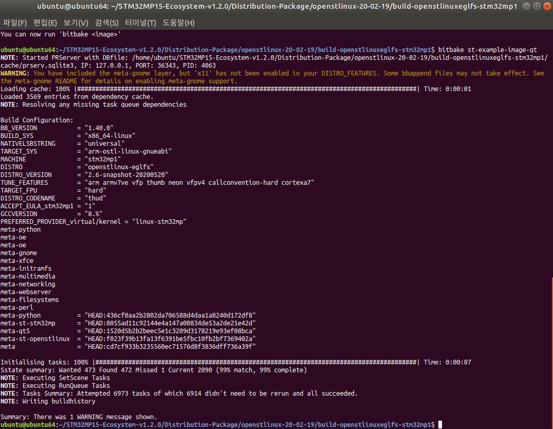The image size is (553, 429).
Task: Maximize the terminal window
Action: click(x=537, y=6)
